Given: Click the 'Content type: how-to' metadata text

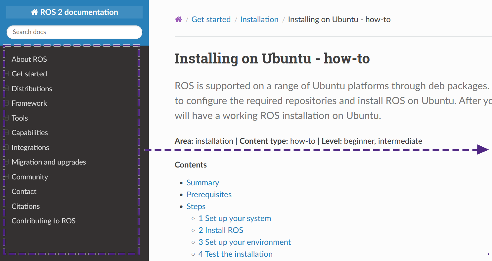Looking at the screenshot, I should click(277, 141).
